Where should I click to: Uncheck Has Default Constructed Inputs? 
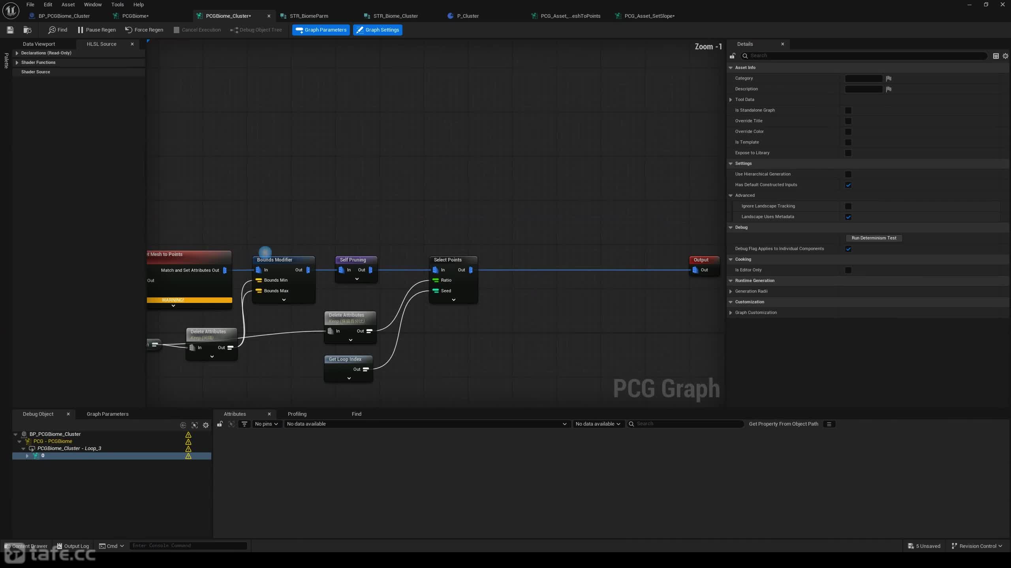[848, 185]
